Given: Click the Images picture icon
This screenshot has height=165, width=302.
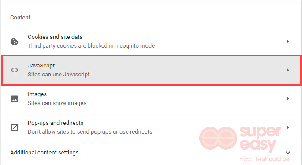Looking at the screenshot, I should pyautogui.click(x=15, y=99).
